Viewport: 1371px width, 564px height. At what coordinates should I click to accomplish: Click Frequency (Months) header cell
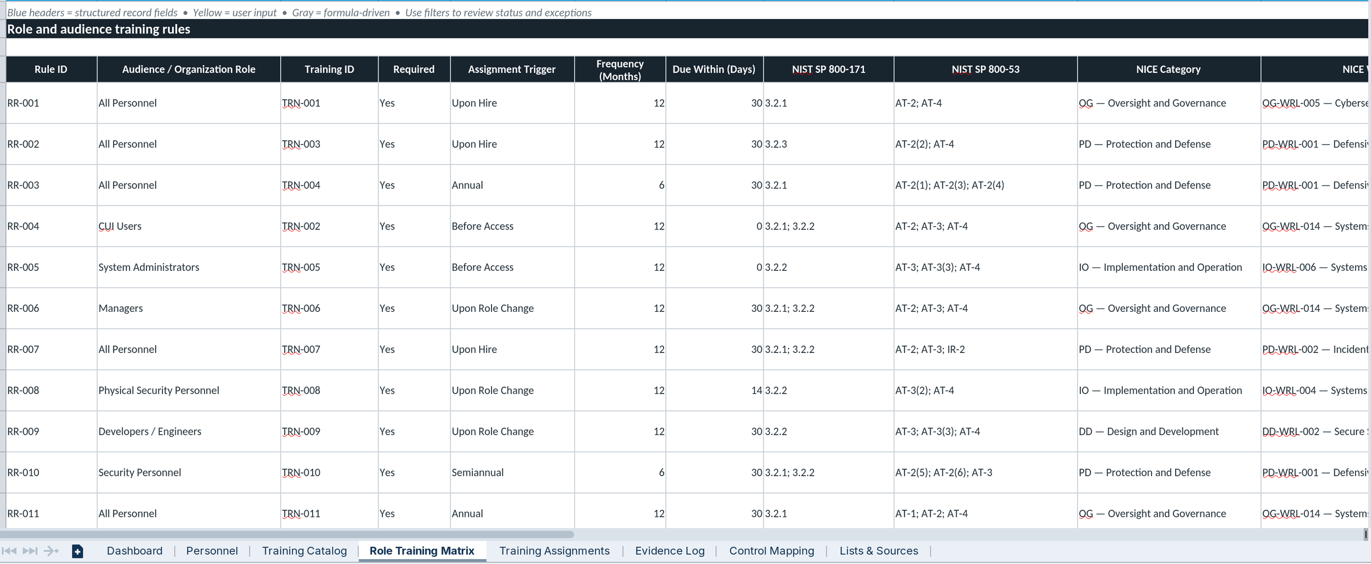click(x=620, y=70)
